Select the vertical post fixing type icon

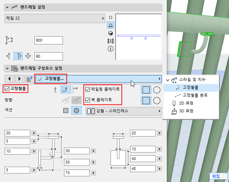55,90
